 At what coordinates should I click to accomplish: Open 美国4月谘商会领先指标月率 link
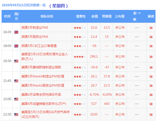coord(41,95)
